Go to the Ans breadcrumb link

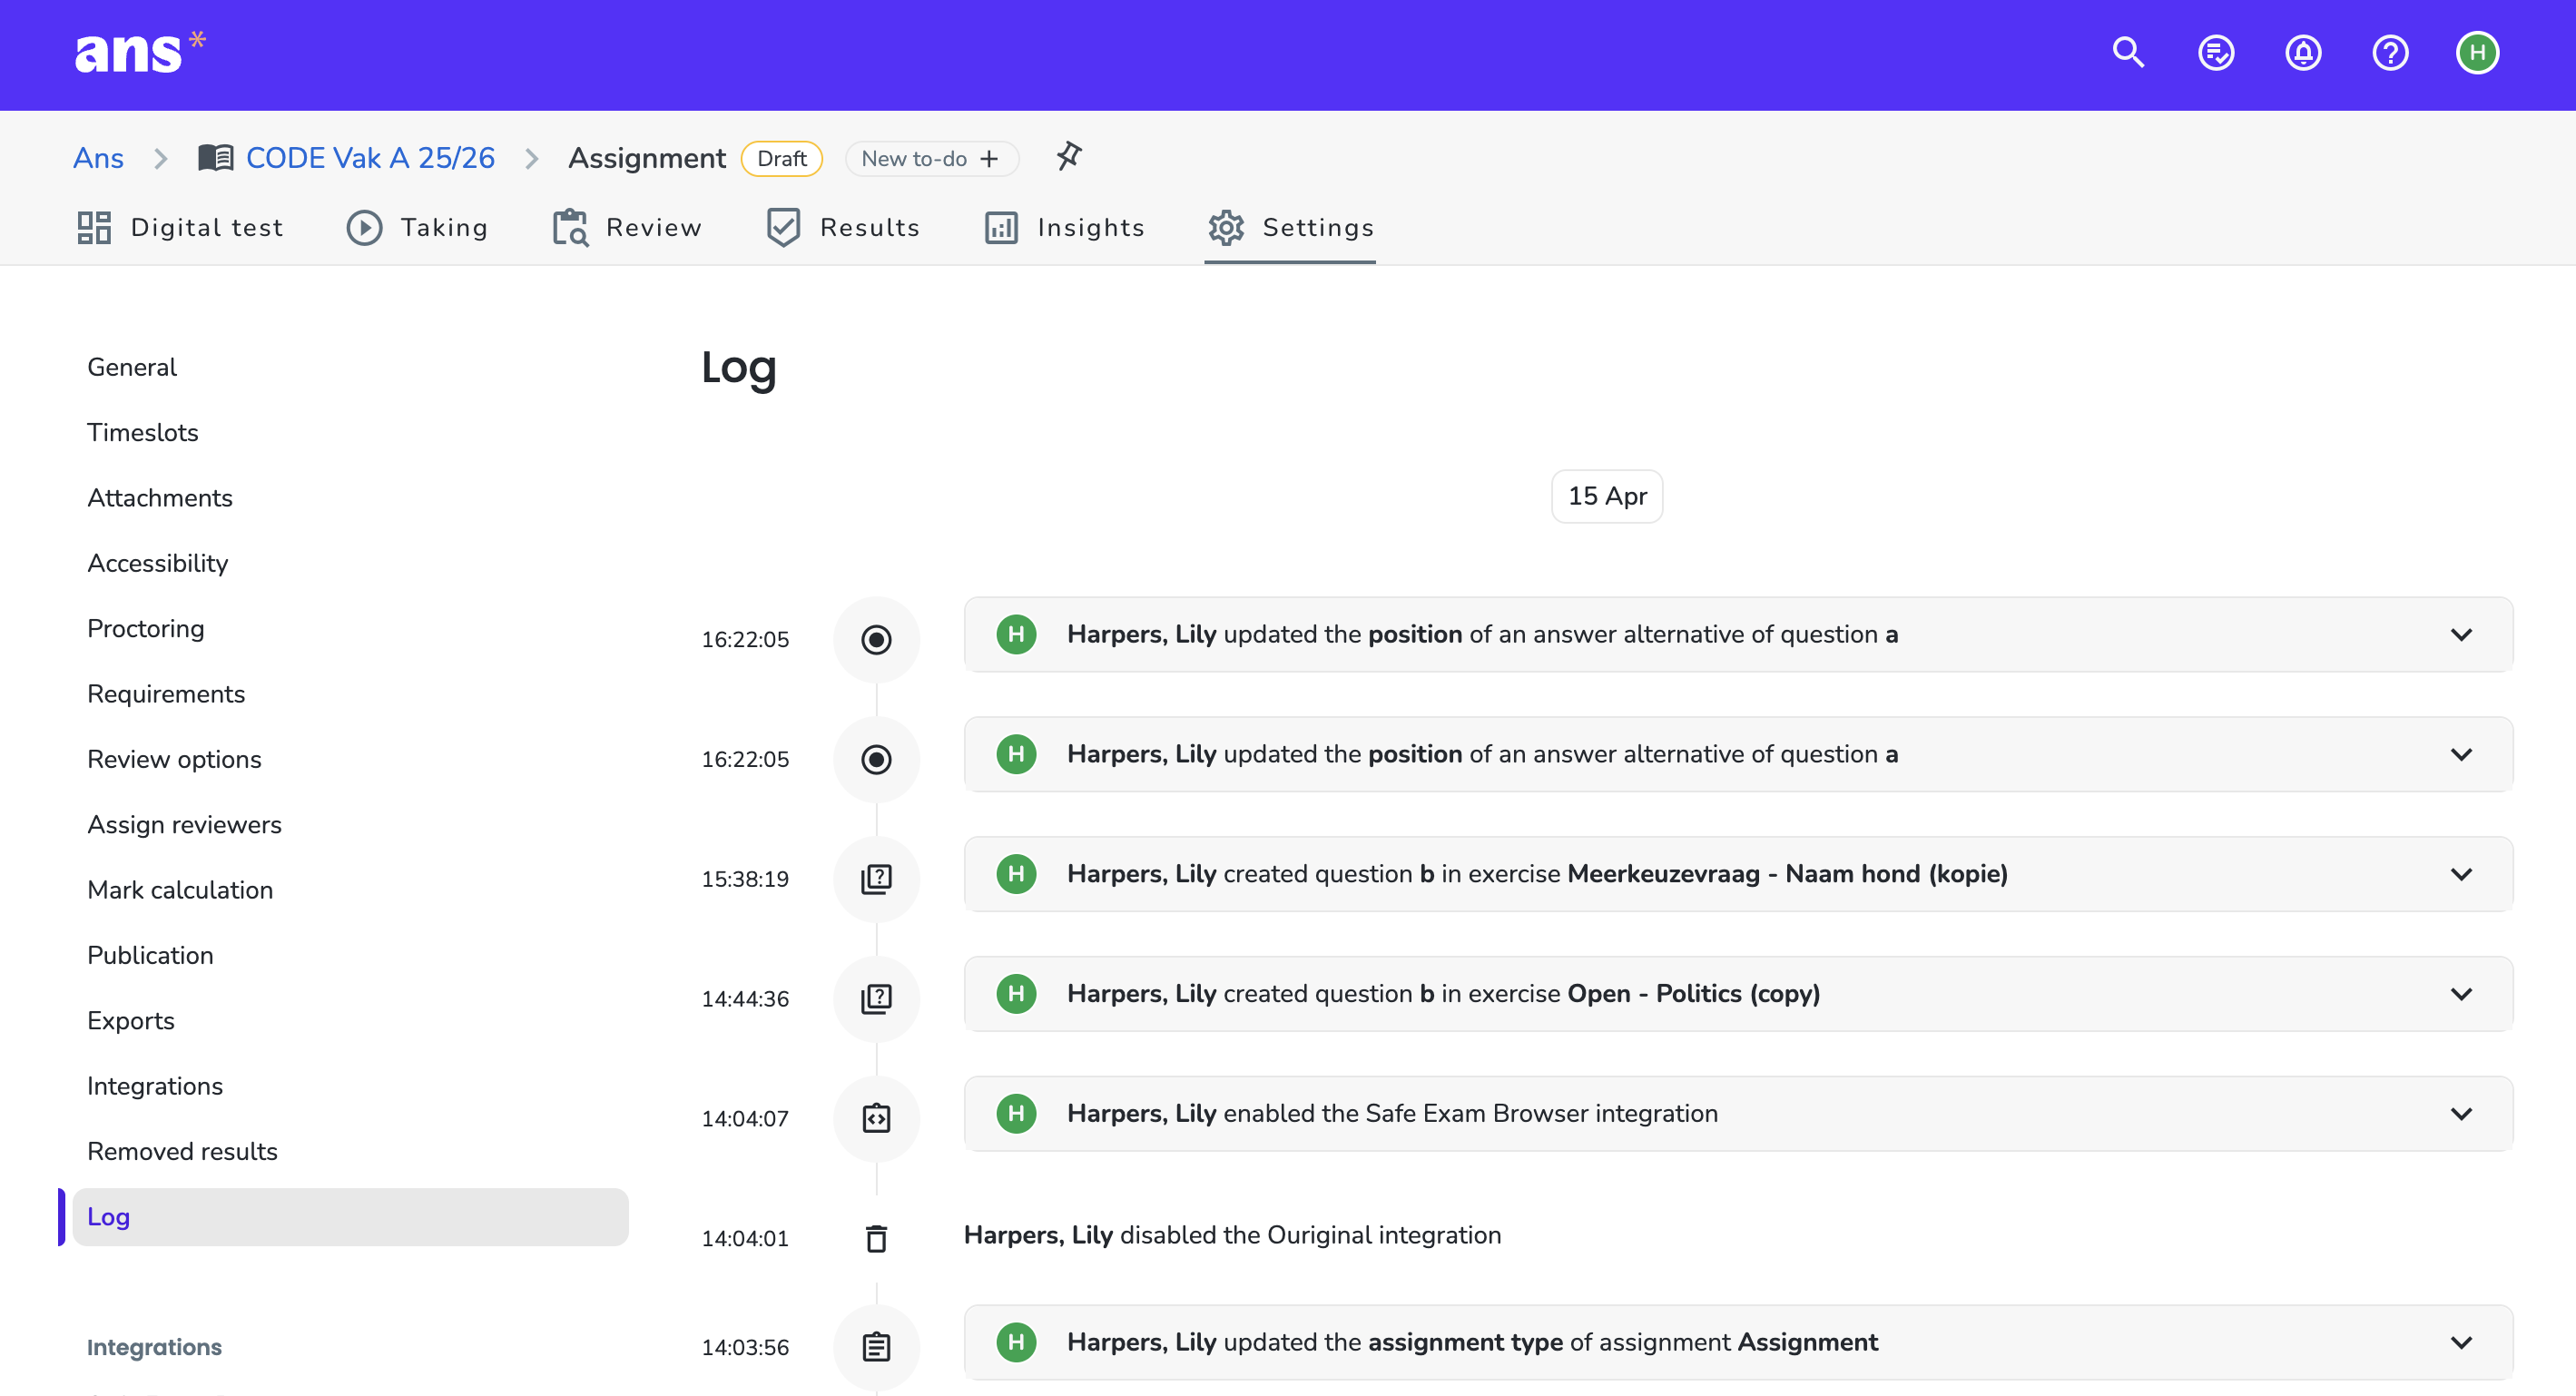(98, 158)
